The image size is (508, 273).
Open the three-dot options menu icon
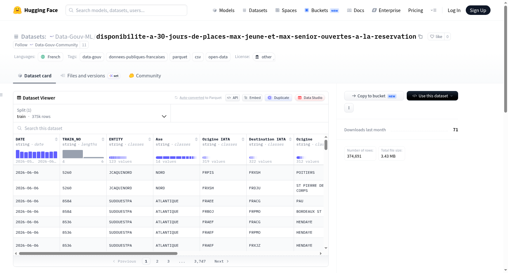pos(349,108)
